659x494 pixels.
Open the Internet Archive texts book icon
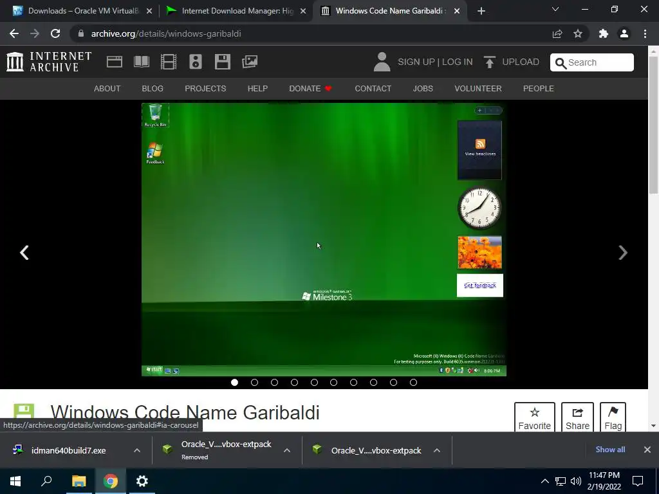tap(141, 62)
